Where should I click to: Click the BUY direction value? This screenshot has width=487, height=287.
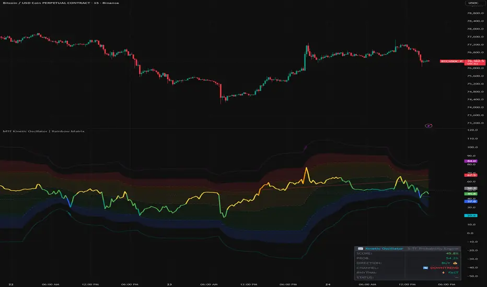tap(446, 263)
